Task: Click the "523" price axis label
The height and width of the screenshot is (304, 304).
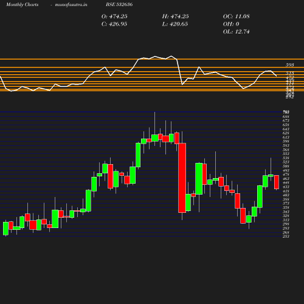Action: tap(286, 162)
